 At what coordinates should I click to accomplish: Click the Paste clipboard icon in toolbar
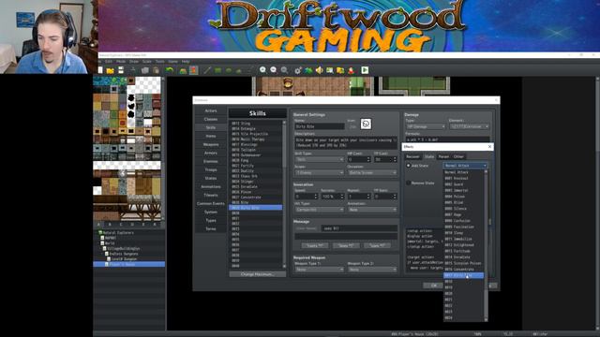pyautogui.click(x=156, y=70)
